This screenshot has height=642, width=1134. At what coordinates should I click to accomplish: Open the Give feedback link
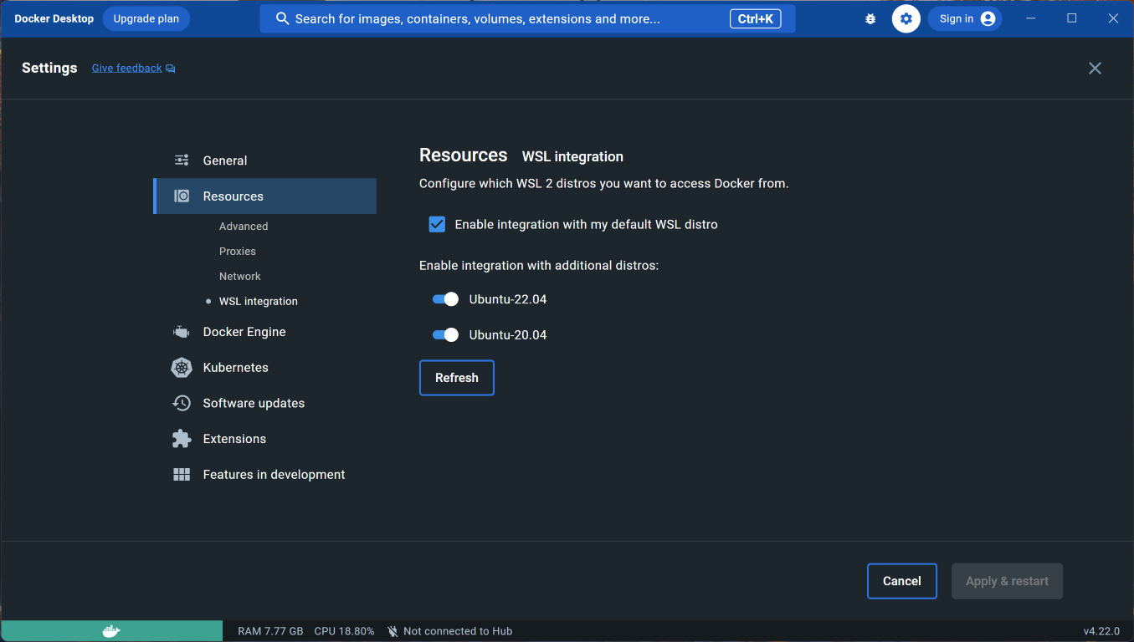pyautogui.click(x=127, y=69)
